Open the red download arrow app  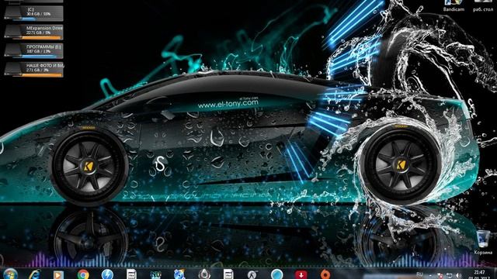pyautogui.click(x=301, y=274)
